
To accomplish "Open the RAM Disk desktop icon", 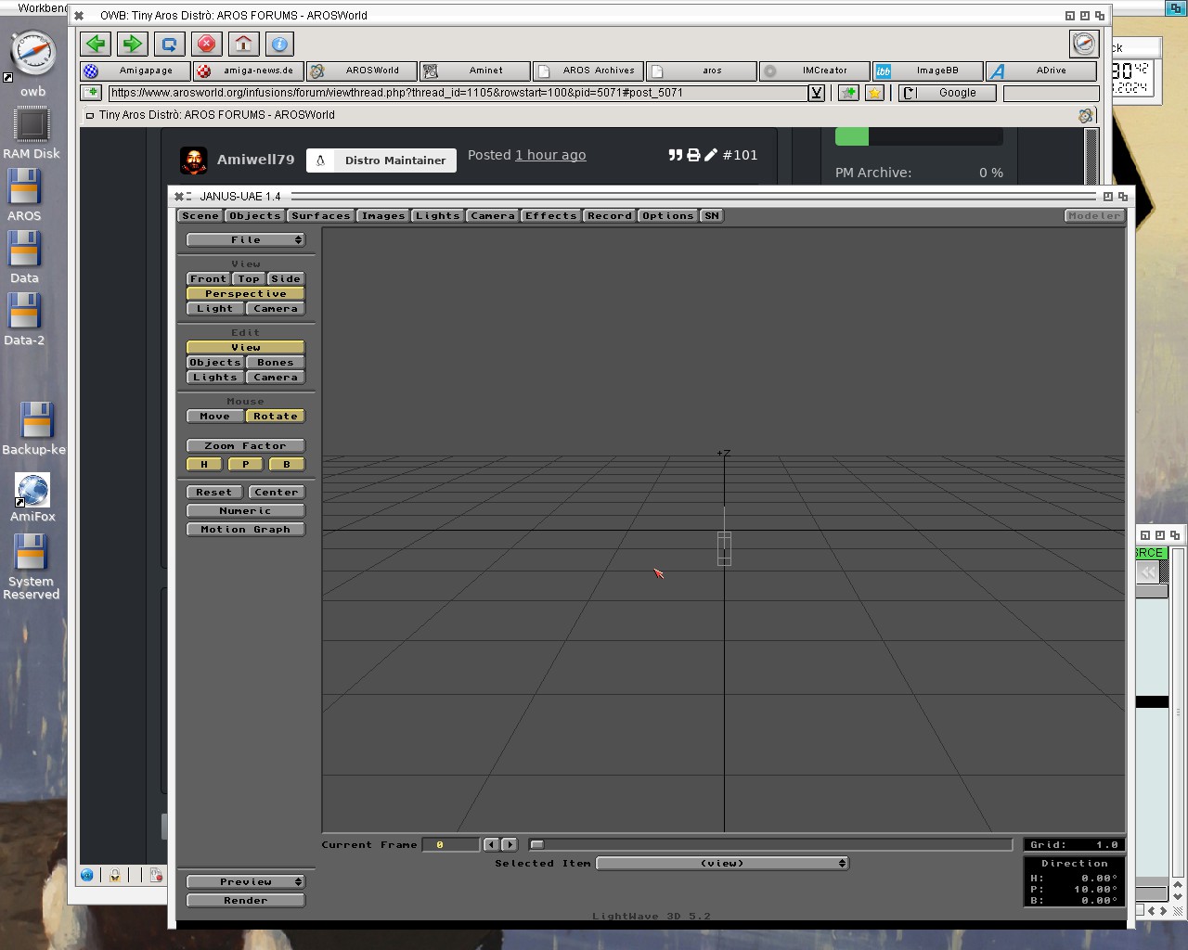I will [32, 124].
